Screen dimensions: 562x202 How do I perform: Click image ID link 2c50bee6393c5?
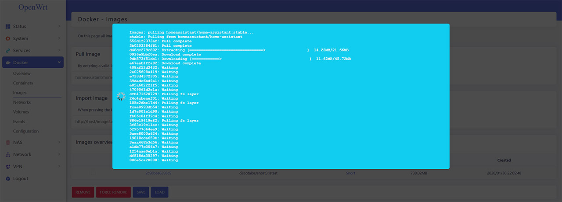point(158,173)
